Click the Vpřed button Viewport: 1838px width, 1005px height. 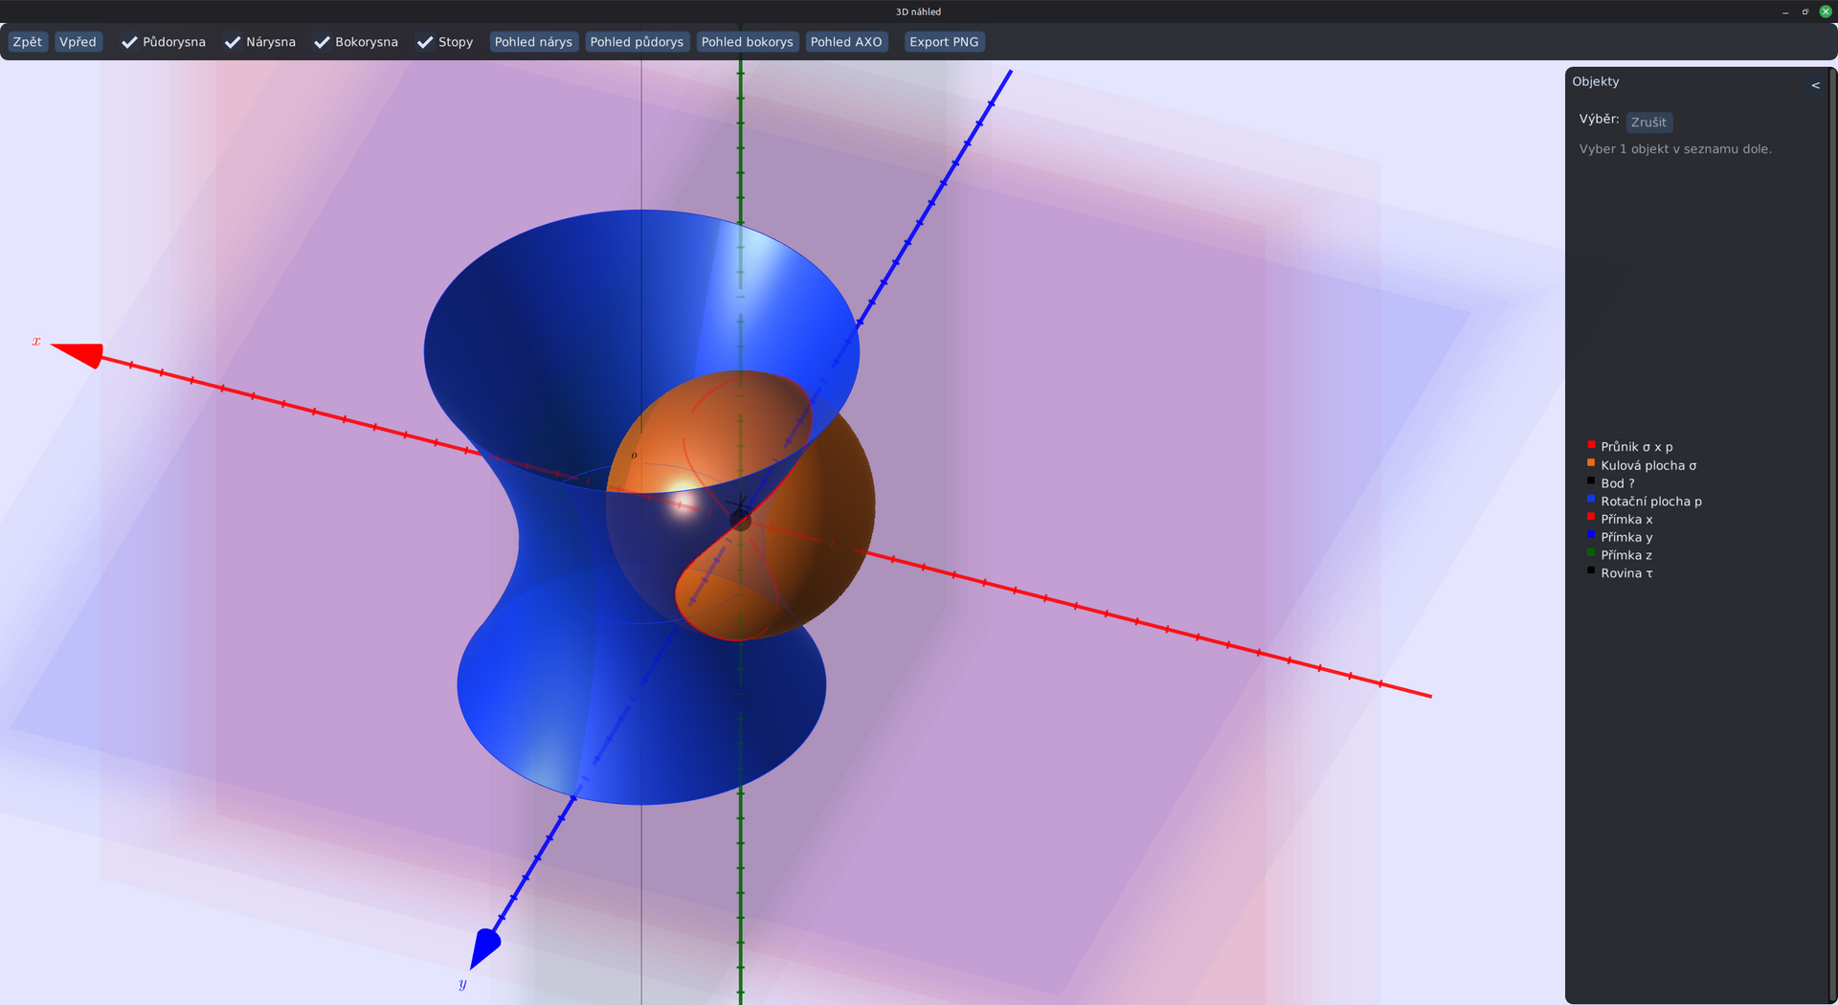78,42
